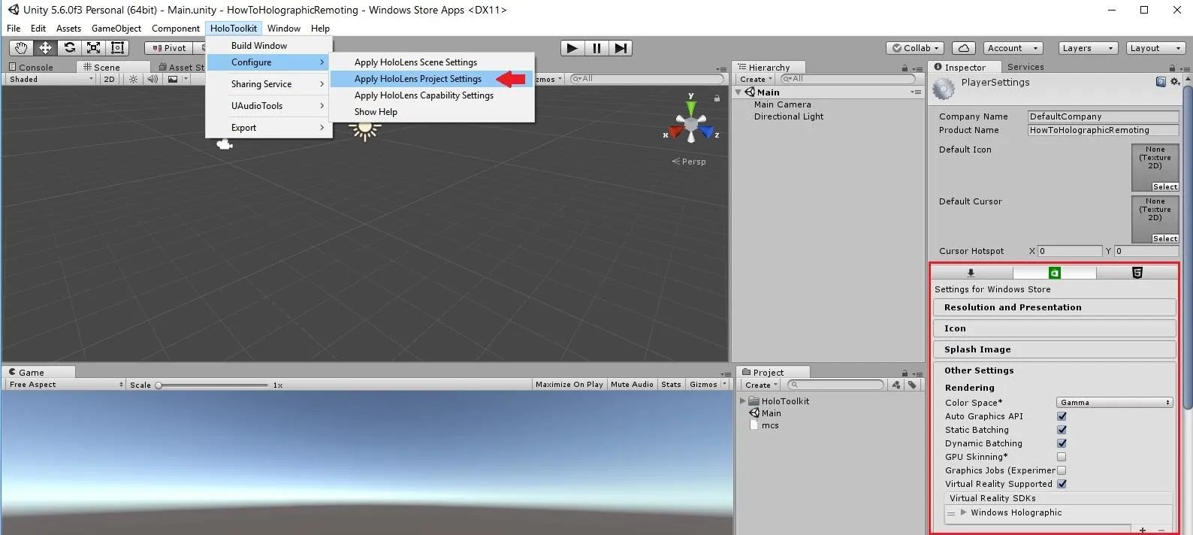Expand Windows Holographic SDK entry
The height and width of the screenshot is (535, 1193).
[x=964, y=512]
